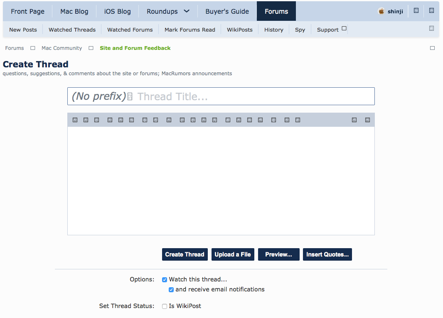The height and width of the screenshot is (318, 443).
Task: Switch to iOS Blog tab
Action: (118, 11)
